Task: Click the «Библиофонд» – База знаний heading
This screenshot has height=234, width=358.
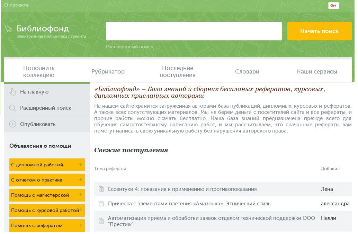Action: click(x=209, y=92)
